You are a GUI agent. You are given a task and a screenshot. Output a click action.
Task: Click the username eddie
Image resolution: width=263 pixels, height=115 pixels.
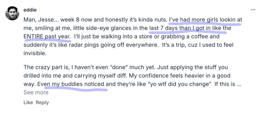pos(30,10)
